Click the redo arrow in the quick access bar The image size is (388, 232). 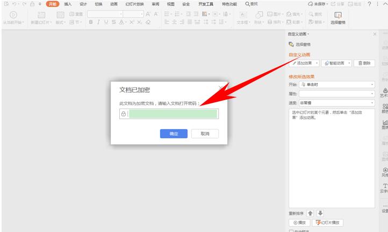pyautogui.click(x=24, y=4)
